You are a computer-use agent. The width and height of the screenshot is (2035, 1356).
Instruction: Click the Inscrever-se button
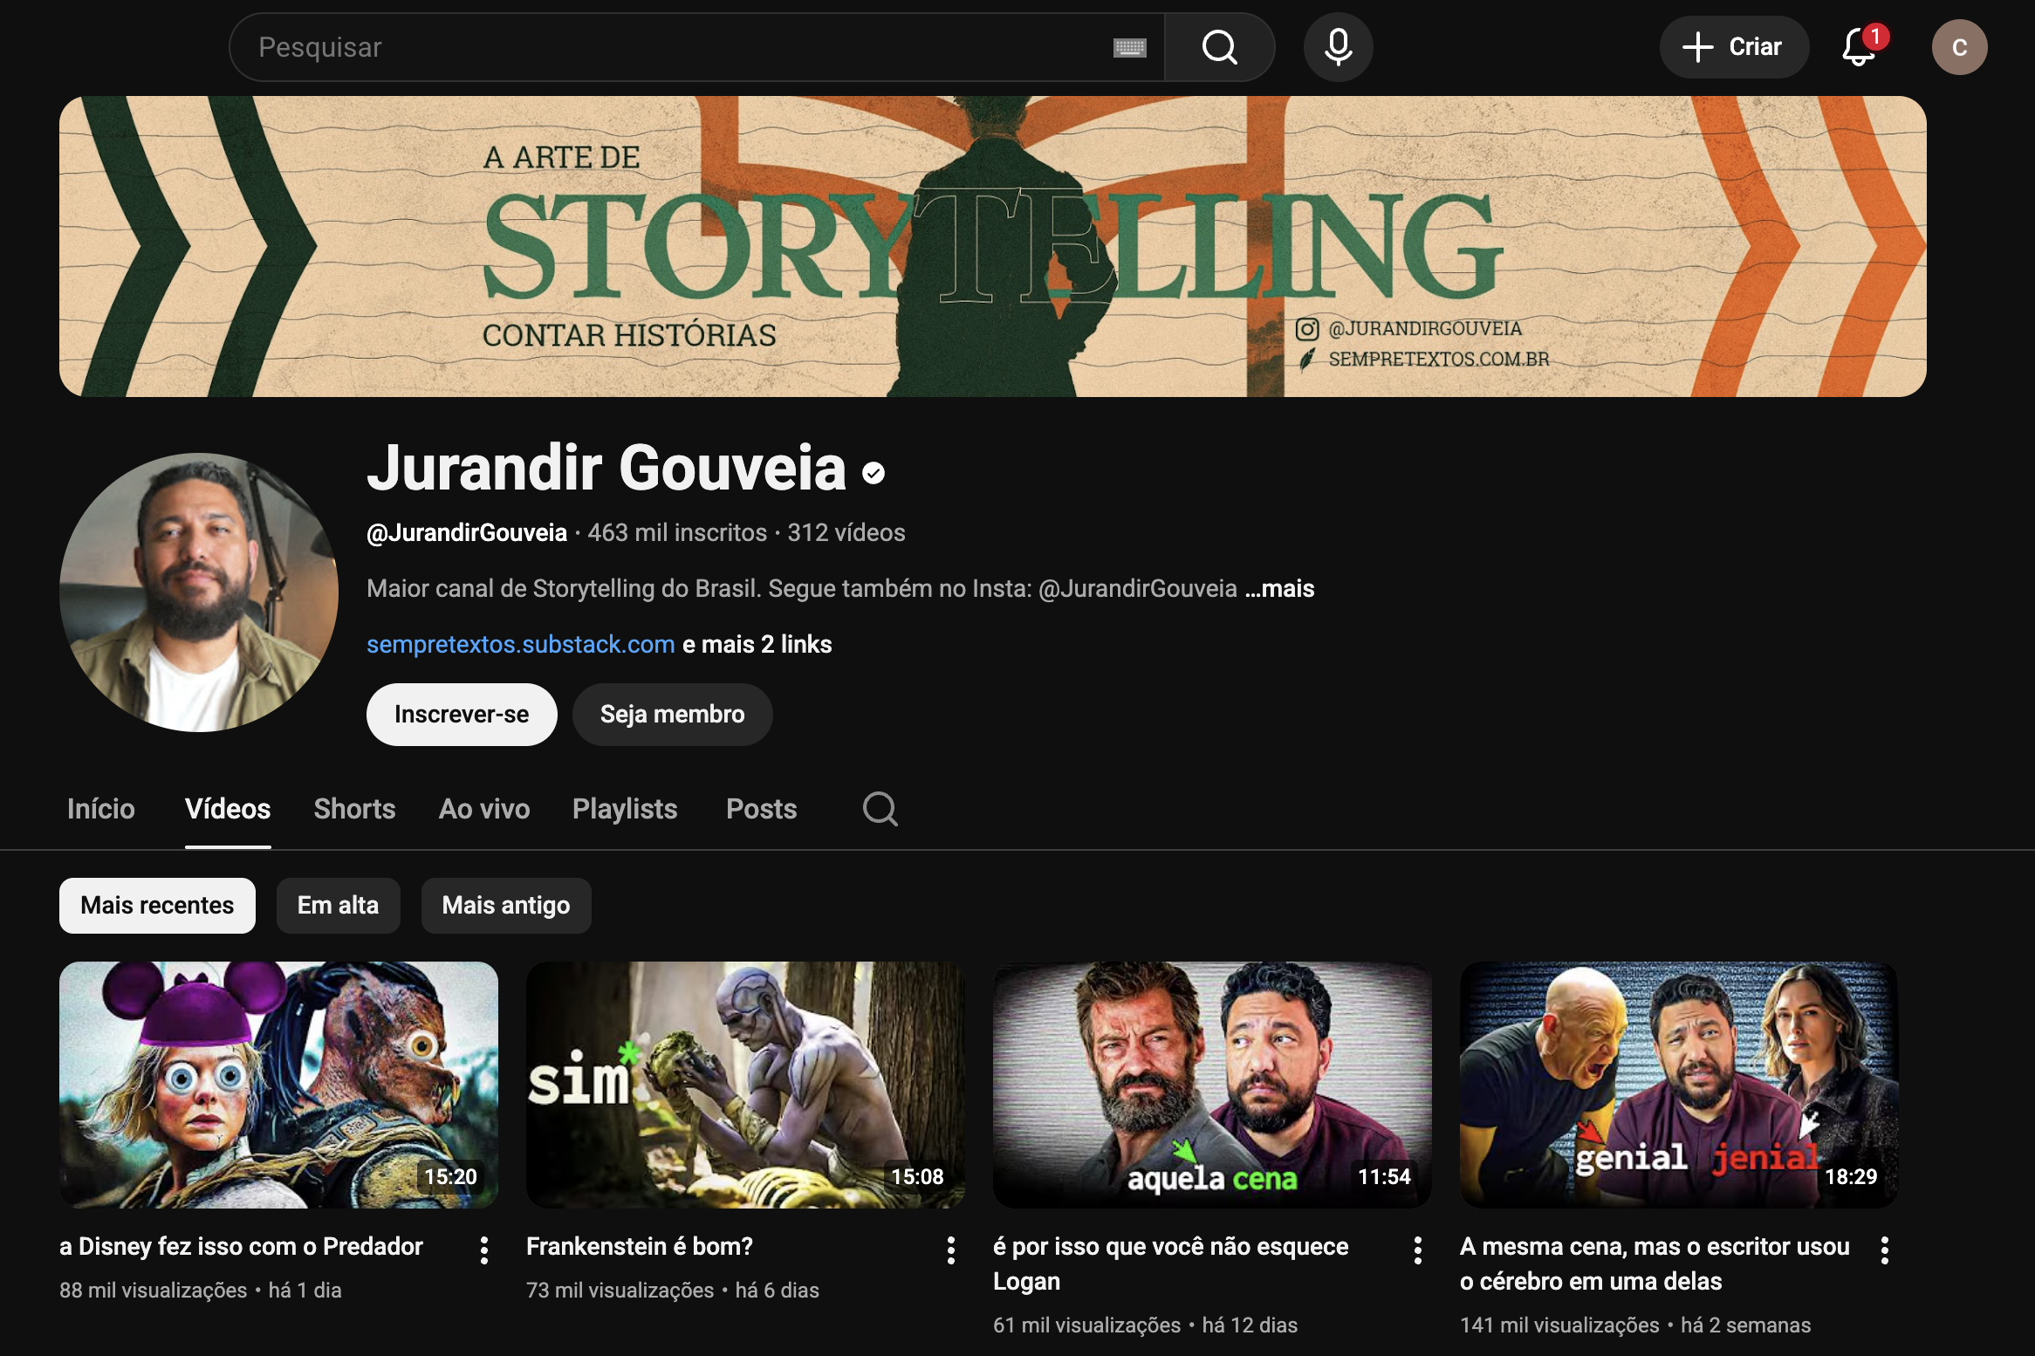click(461, 715)
